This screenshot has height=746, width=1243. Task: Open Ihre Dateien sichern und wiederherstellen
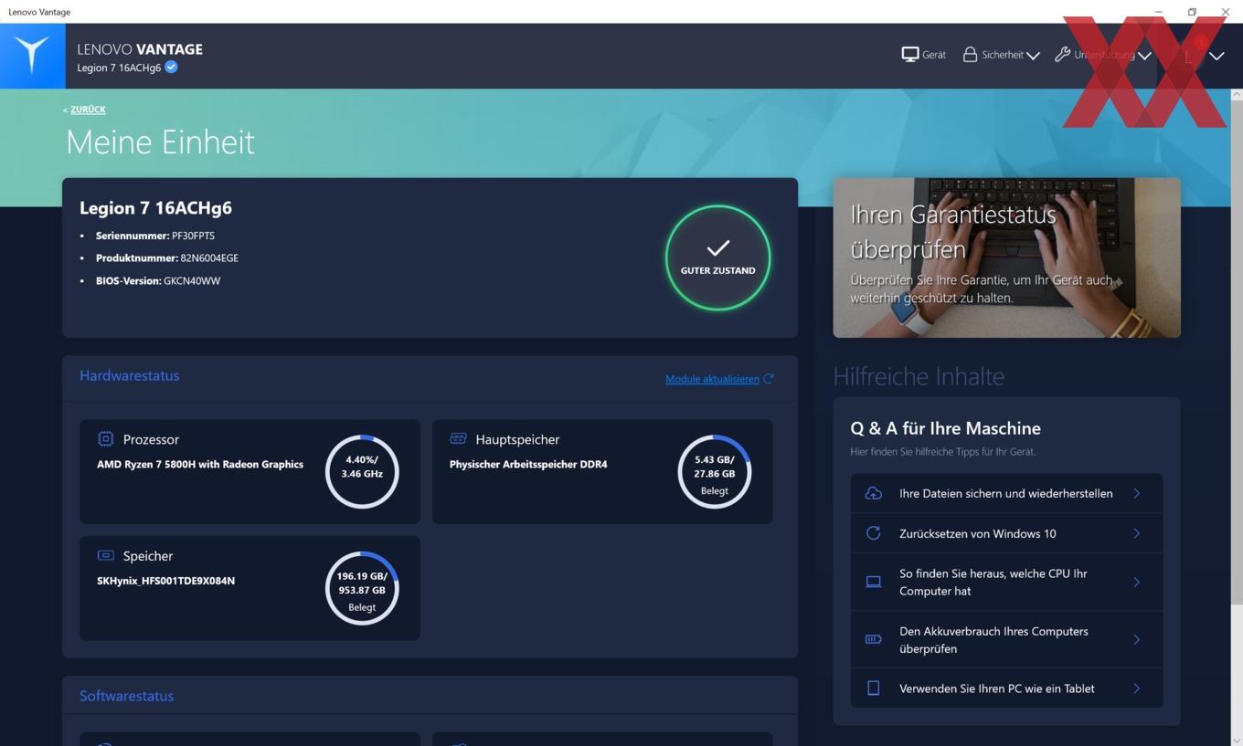tap(1006, 493)
